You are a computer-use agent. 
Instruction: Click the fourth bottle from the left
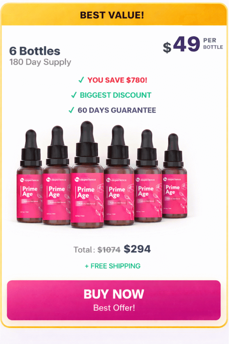coord(119,175)
